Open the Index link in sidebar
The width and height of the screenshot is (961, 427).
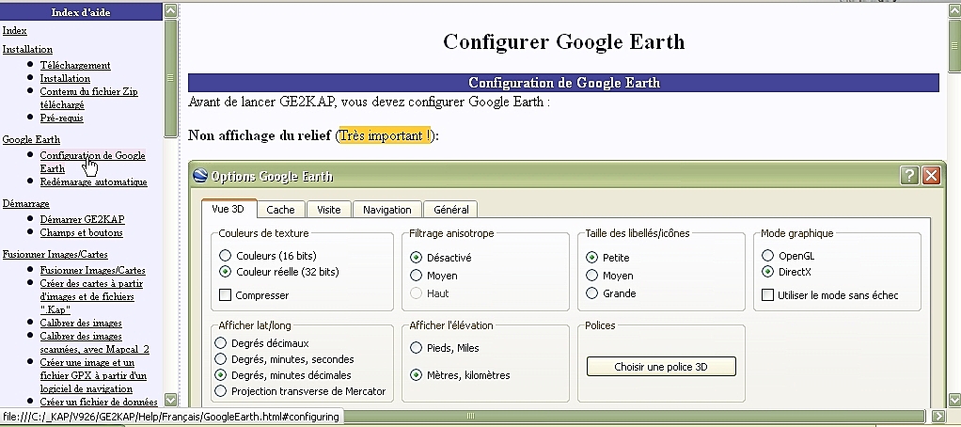(15, 31)
